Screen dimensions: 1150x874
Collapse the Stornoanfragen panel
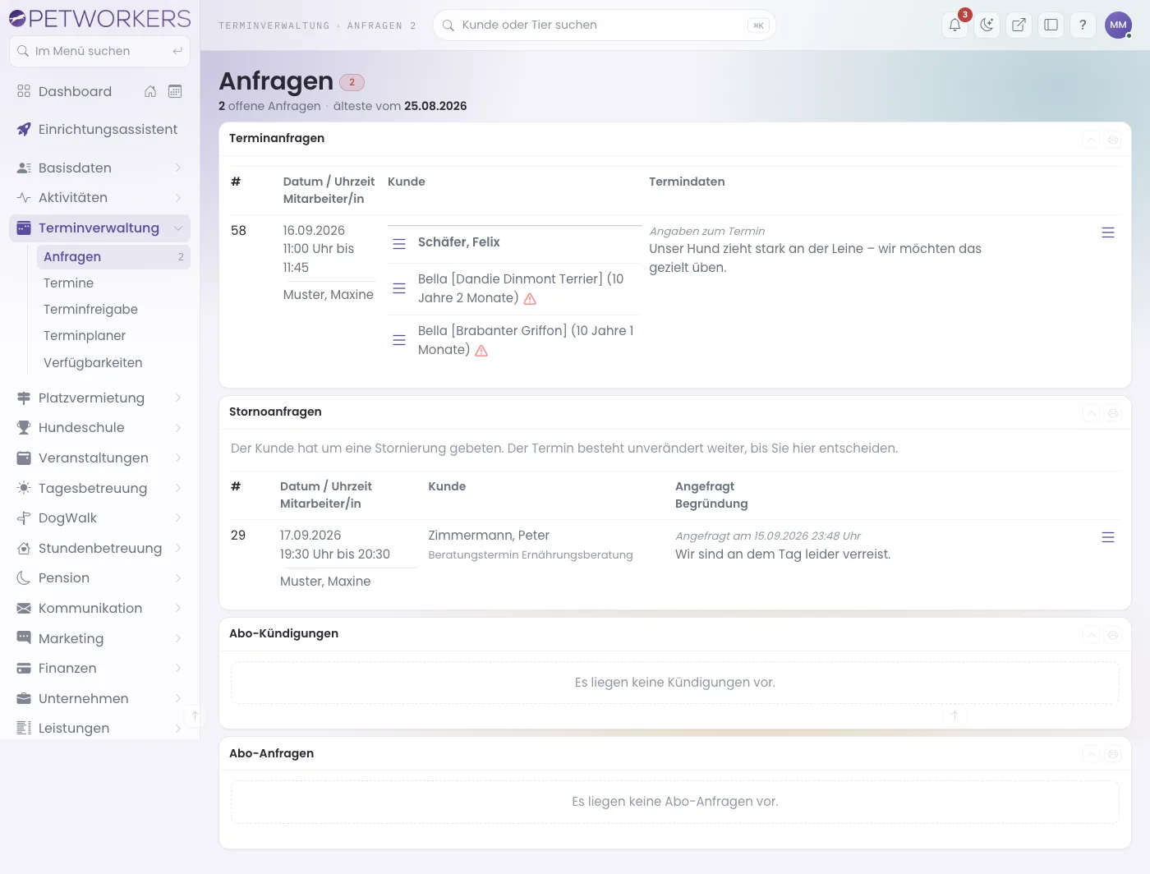click(x=1091, y=413)
